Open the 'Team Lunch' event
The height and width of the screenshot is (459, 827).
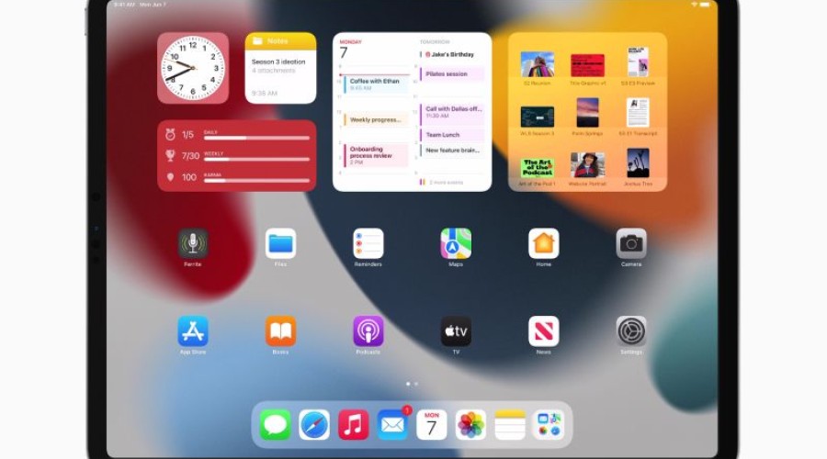pyautogui.click(x=452, y=135)
